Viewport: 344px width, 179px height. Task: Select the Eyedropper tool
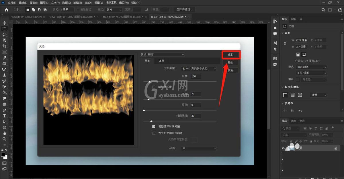pyautogui.click(x=4, y=58)
